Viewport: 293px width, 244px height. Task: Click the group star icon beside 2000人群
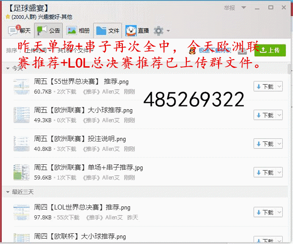(x=8, y=17)
